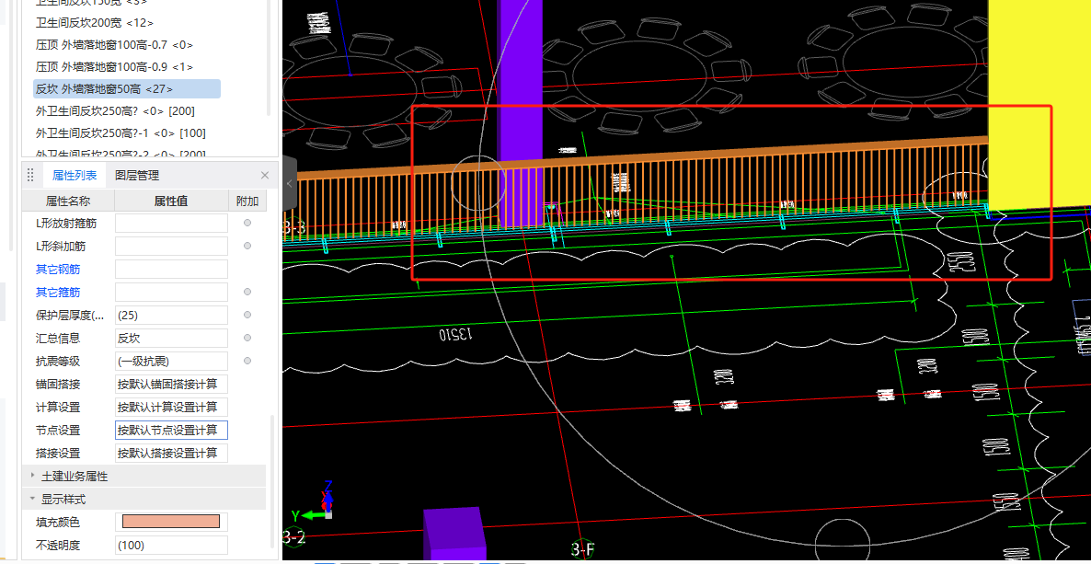Click the property panel drag grip

point(30,175)
